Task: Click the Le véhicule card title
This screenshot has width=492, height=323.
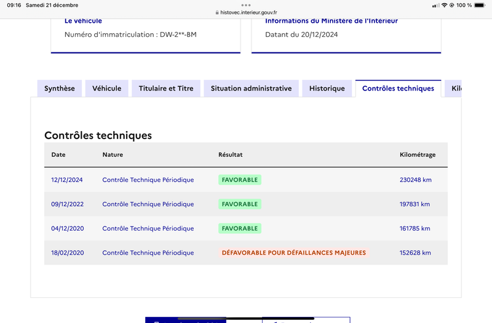Action: tap(83, 21)
